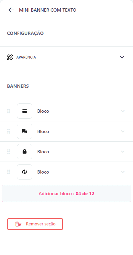Click the credit card icon block thumbnail

(x=25, y=111)
